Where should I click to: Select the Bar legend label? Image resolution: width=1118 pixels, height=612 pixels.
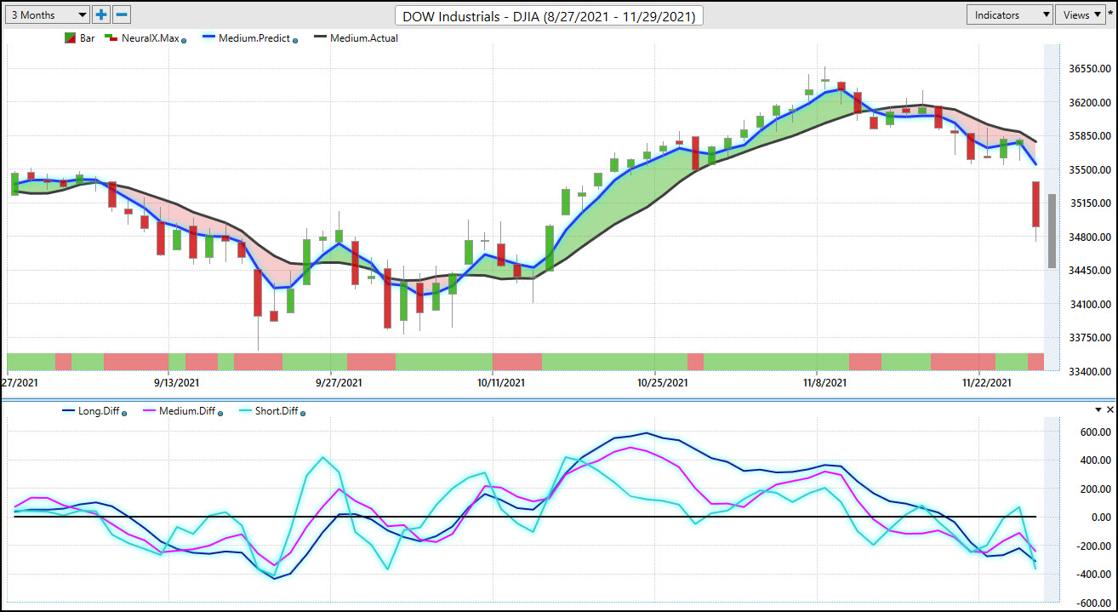[x=88, y=38]
